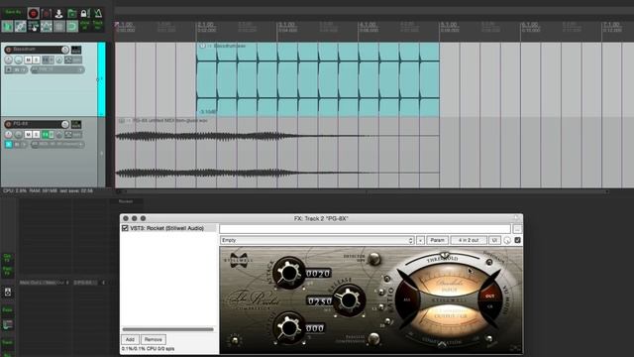
Task: Mute the PG-8X track
Action: point(28,135)
